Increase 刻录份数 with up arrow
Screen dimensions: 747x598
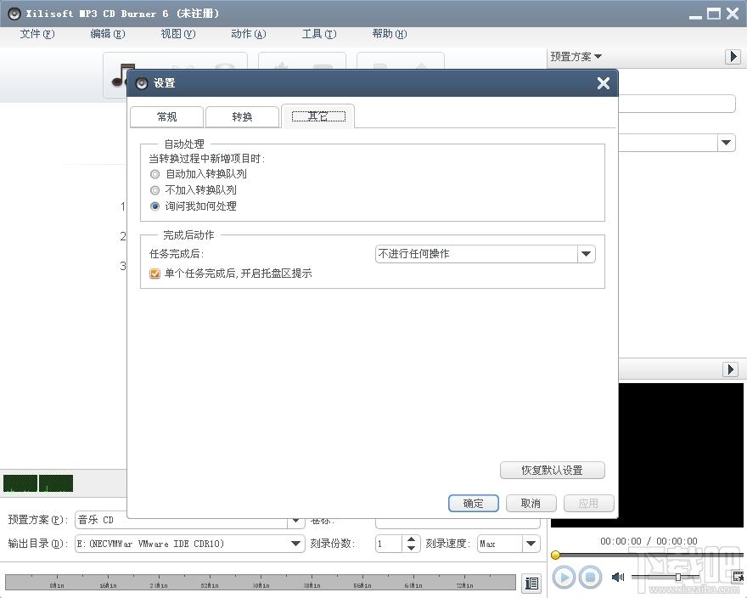(x=411, y=539)
